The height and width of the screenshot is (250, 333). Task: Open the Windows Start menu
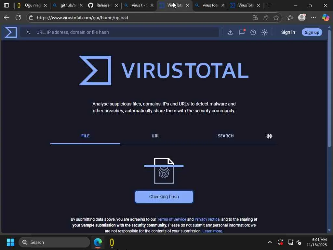(x=10, y=242)
